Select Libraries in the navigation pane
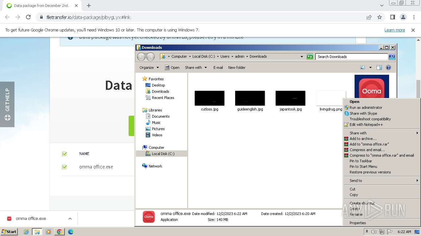Viewport: 421px width, 236px height. [155, 110]
